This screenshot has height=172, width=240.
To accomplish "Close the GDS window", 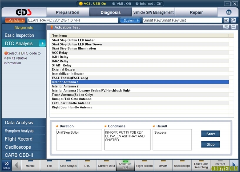I will pyautogui.click(x=235, y=4).
